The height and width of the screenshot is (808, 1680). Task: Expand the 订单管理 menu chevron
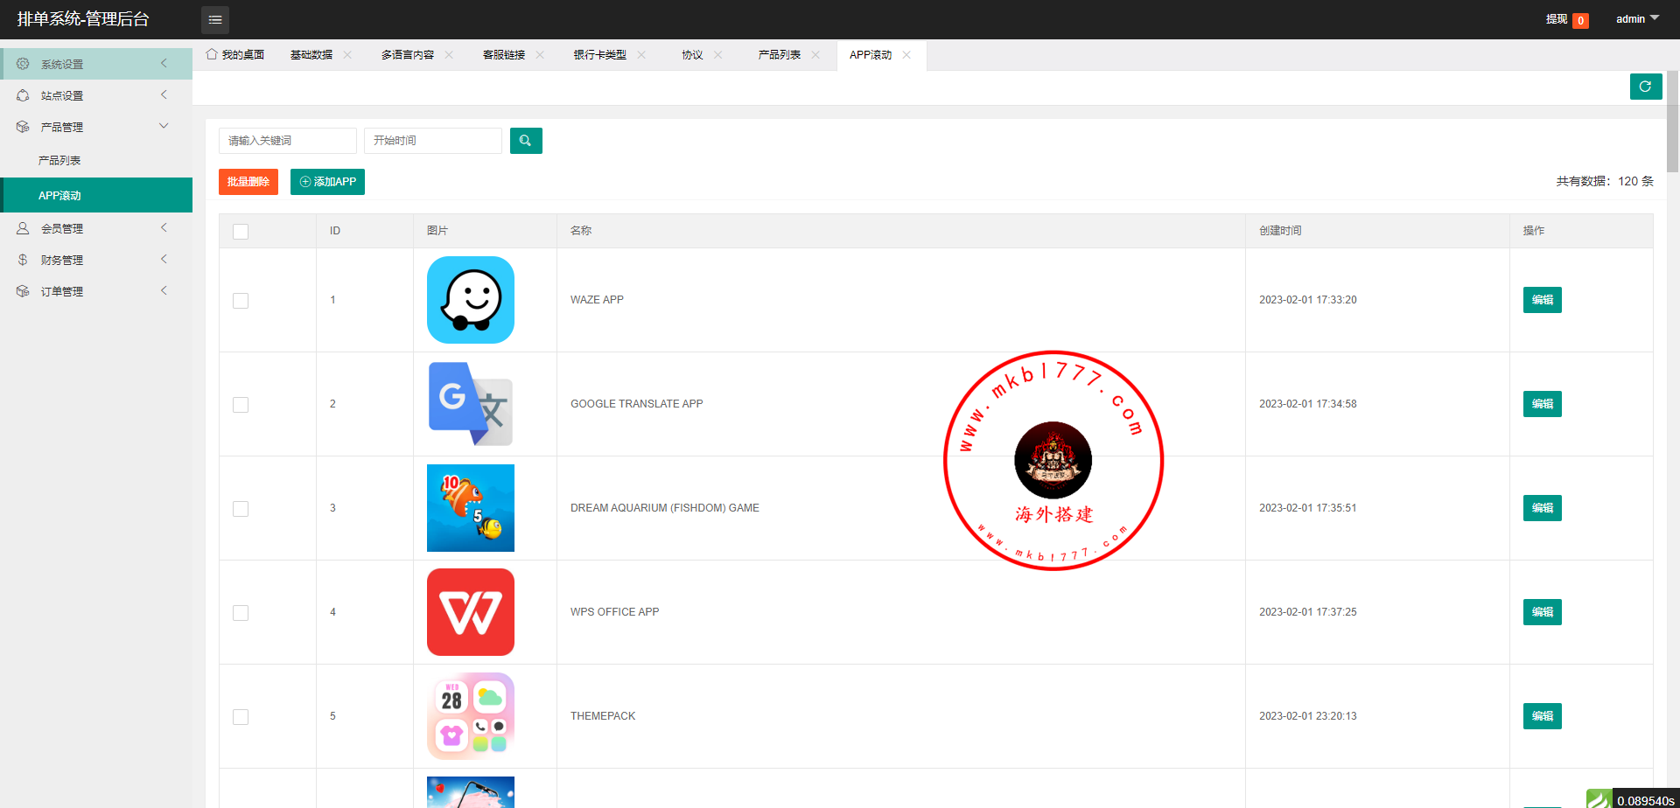164,290
